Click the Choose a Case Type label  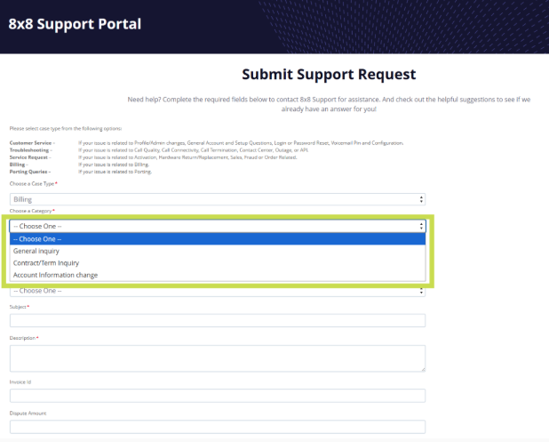pos(32,183)
